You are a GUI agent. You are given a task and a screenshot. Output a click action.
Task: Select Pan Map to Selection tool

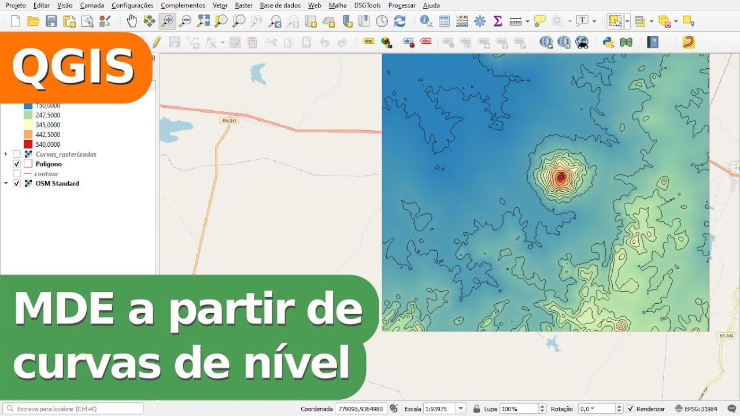[x=149, y=22]
